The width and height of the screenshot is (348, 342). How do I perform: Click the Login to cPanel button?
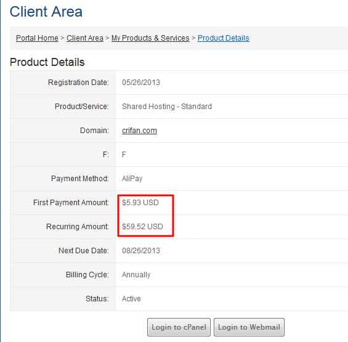pos(179,327)
